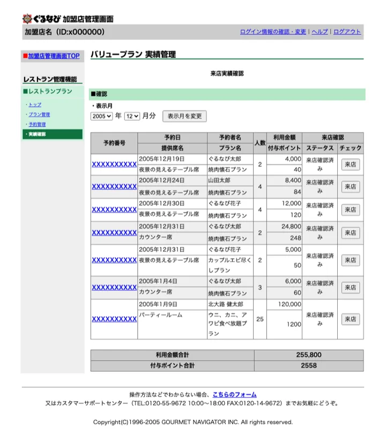Open reservation number link for 北大路 健太郎
Viewport: 386px width, 439px height.
[x=114, y=319]
